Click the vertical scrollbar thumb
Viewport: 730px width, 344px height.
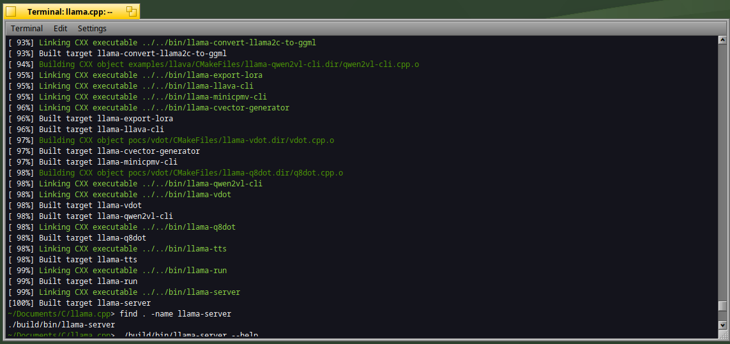(722, 306)
